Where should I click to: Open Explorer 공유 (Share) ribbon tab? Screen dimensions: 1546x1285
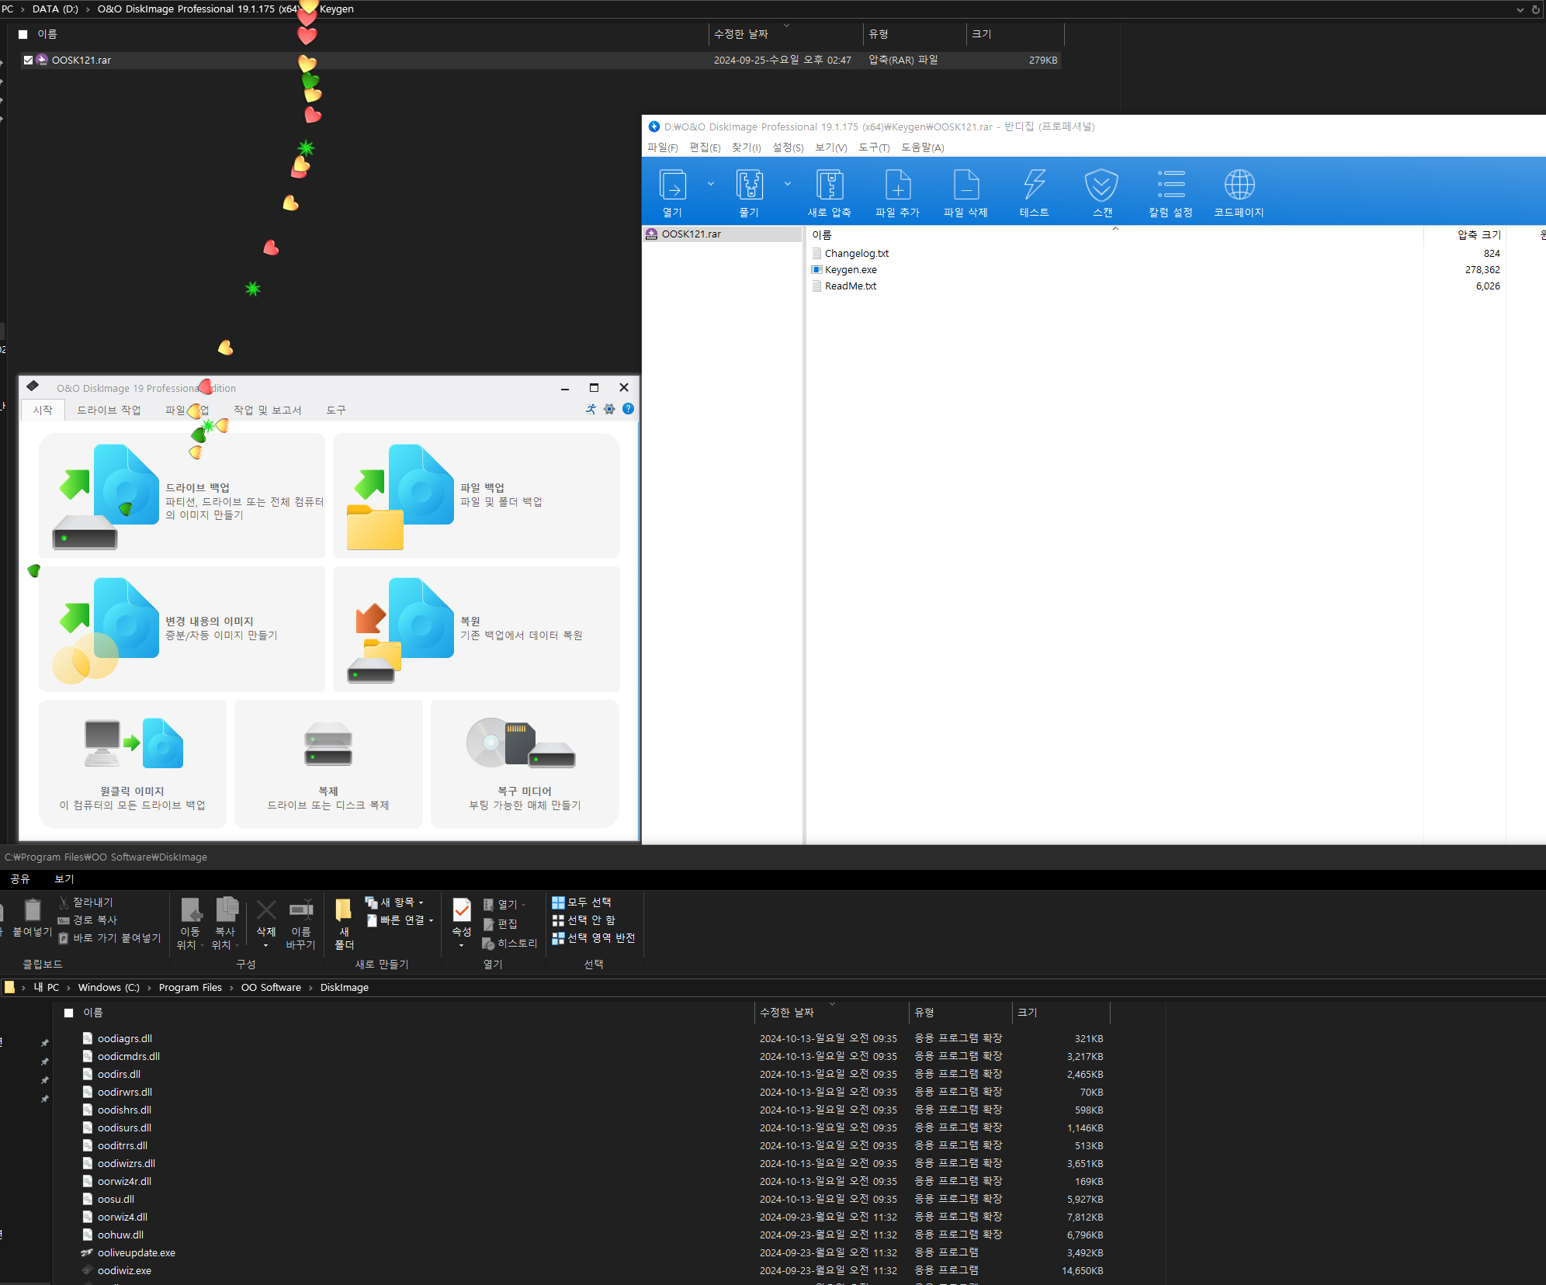click(20, 879)
